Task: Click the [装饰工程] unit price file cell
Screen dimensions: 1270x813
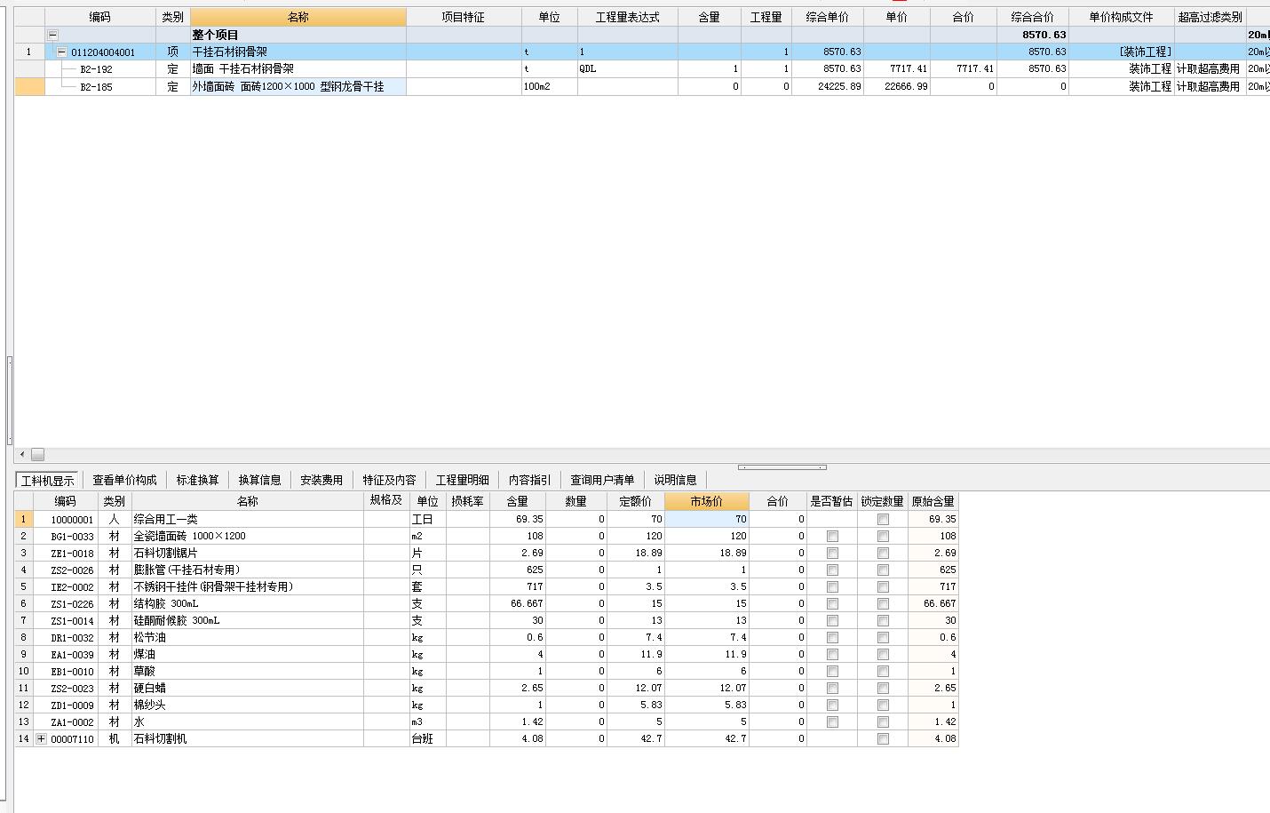Action: point(1121,52)
